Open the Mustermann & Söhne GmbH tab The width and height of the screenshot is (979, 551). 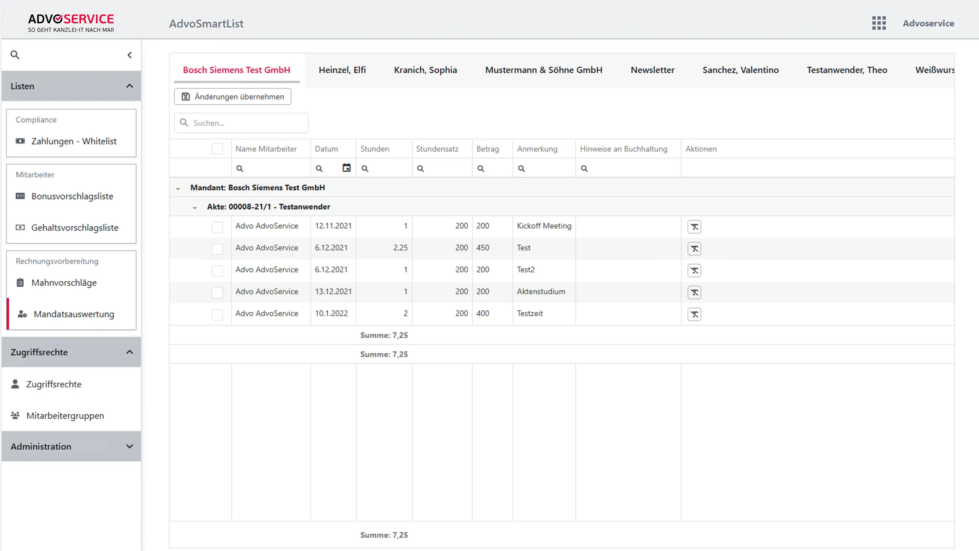click(x=543, y=70)
